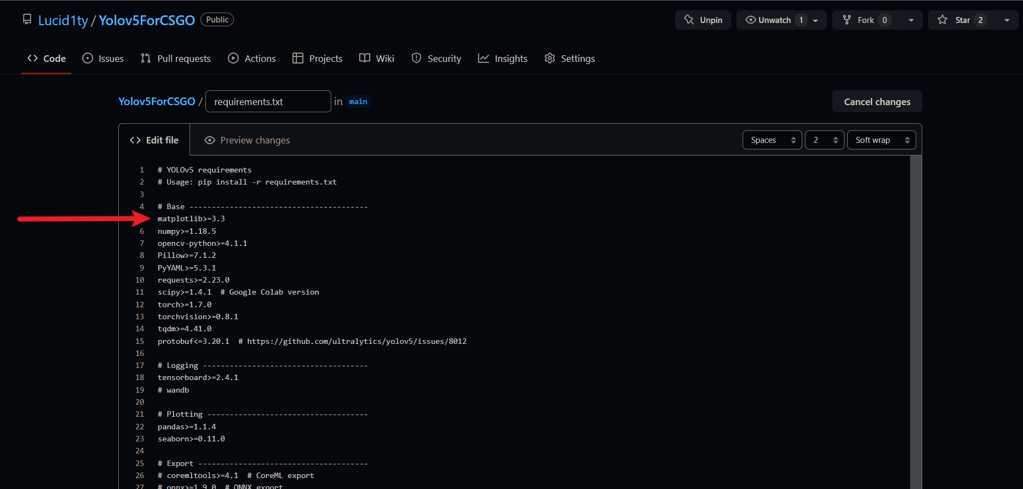Click the eye icon in Unwatch button

pos(750,20)
